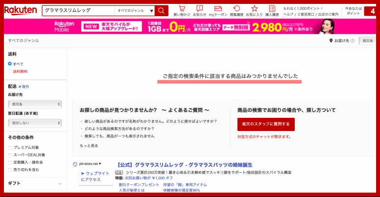This screenshot has height=197, width=380.
Task: Open the myクーポン coupon icon
Action: point(218,11)
